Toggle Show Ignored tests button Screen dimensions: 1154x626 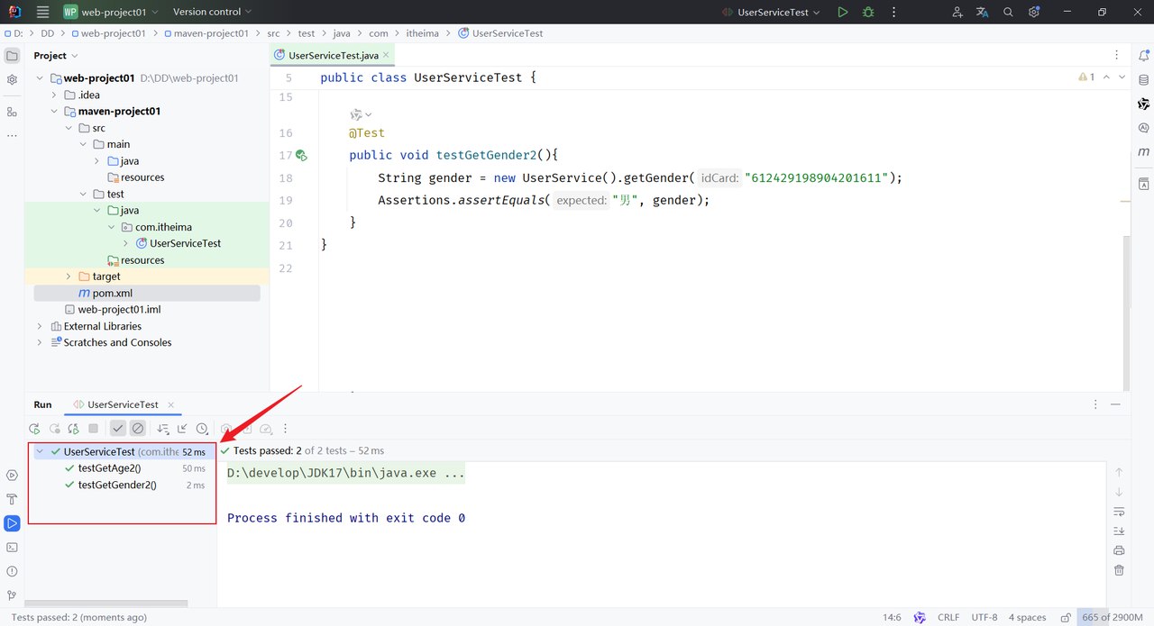137,429
